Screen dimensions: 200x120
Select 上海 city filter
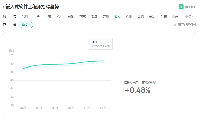[x=37, y=17]
